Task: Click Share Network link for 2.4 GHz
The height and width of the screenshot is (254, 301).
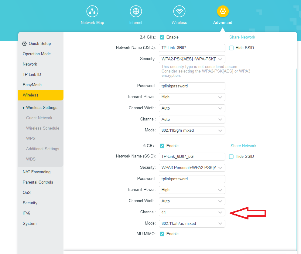Action: click(242, 37)
